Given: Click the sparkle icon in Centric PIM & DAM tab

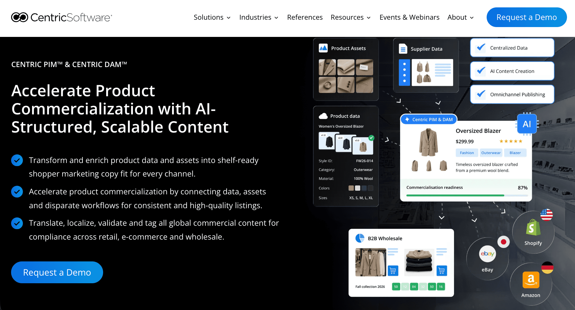Looking at the screenshot, I should click(407, 119).
